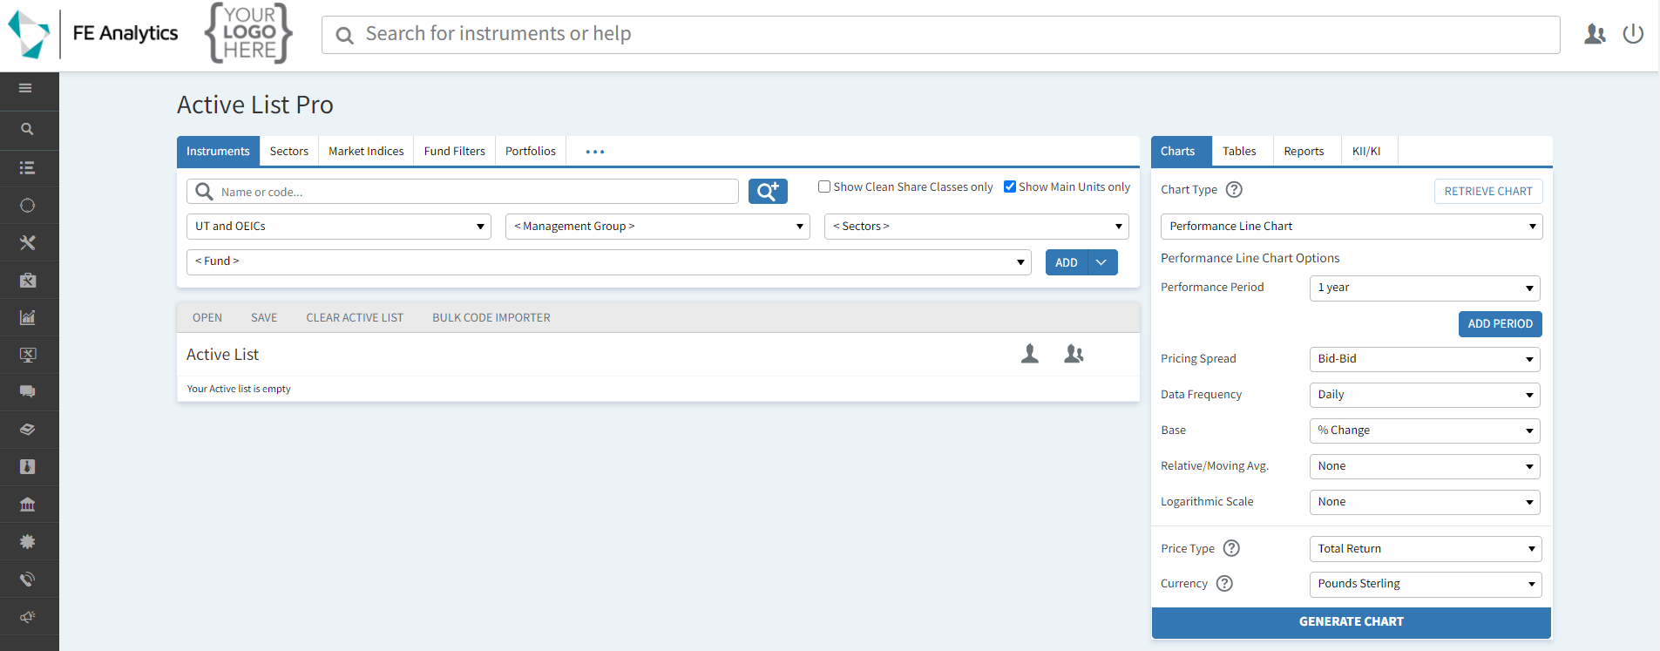Click the Price Type help icon
1660x651 pixels.
1231,548
